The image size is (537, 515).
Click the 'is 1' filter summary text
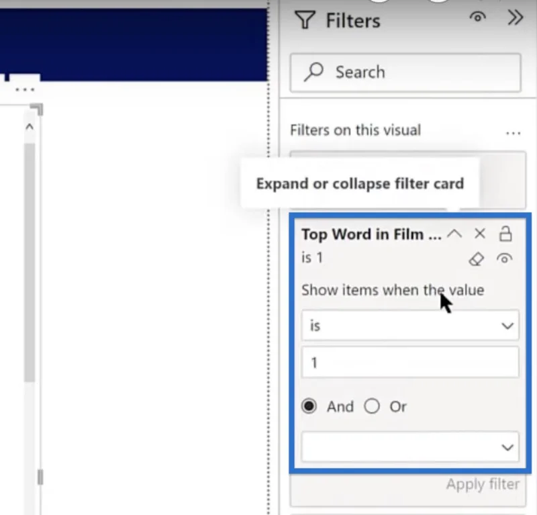(312, 258)
